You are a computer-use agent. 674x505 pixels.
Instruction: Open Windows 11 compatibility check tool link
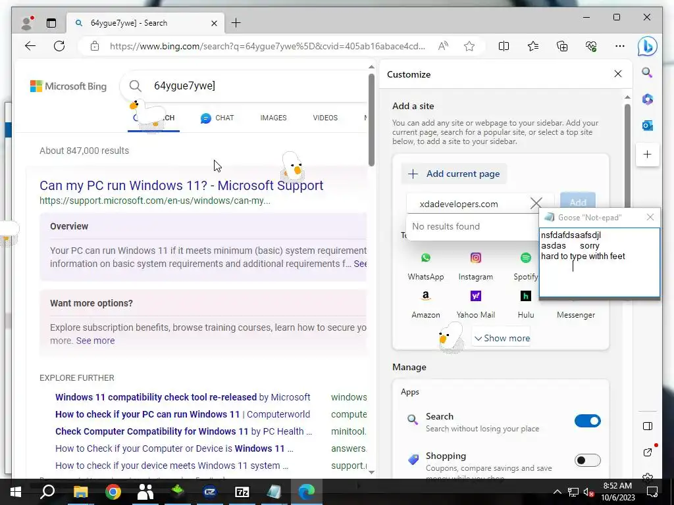(x=183, y=397)
